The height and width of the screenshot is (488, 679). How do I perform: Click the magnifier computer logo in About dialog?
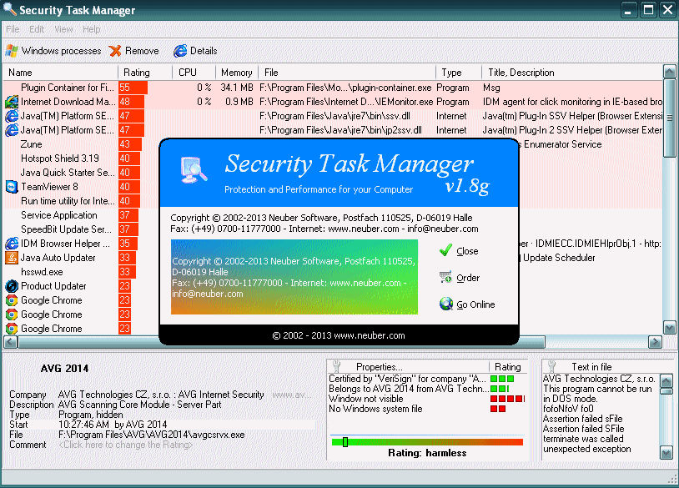(194, 170)
